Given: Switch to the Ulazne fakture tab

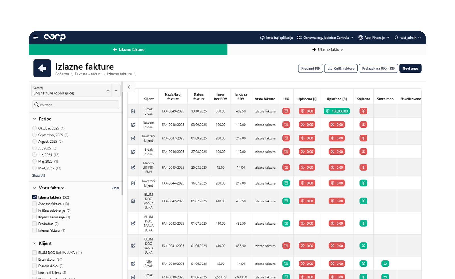Looking at the screenshot, I should [327, 49].
